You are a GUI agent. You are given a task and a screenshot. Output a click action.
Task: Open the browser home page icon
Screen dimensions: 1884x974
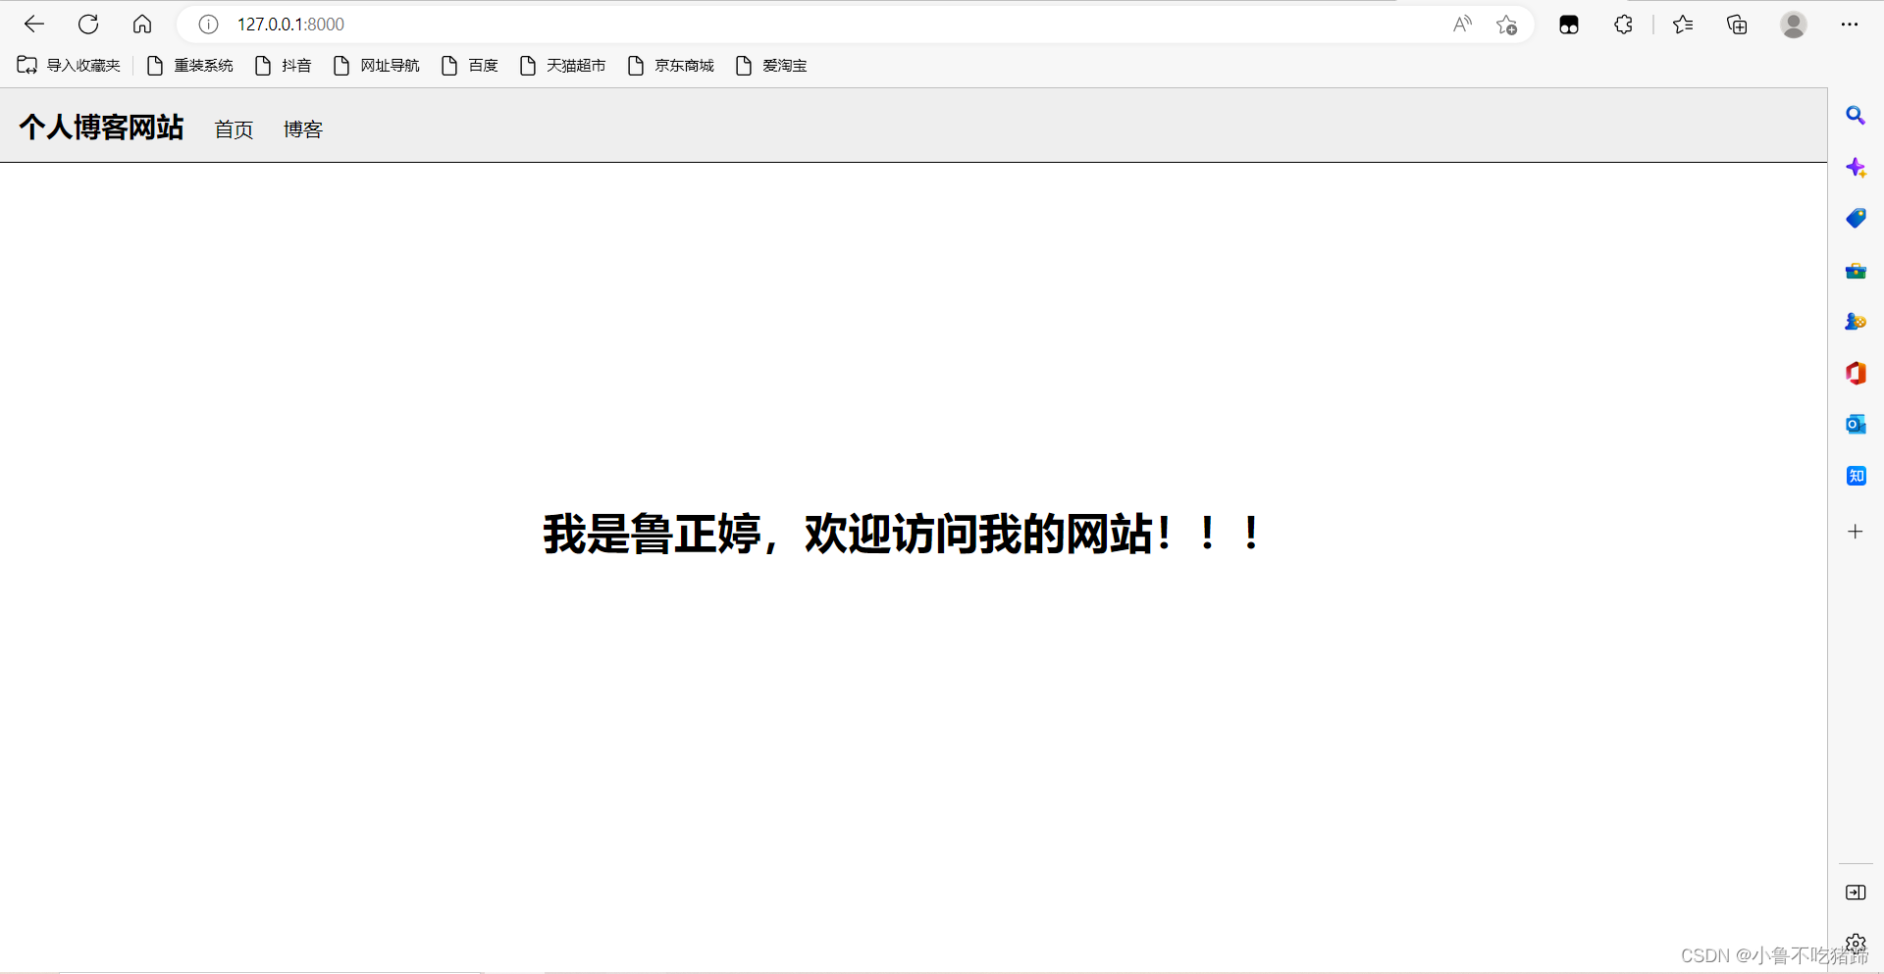(x=142, y=25)
